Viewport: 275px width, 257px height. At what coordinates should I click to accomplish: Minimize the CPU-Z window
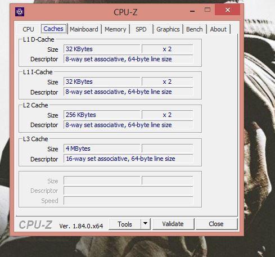(192, 11)
